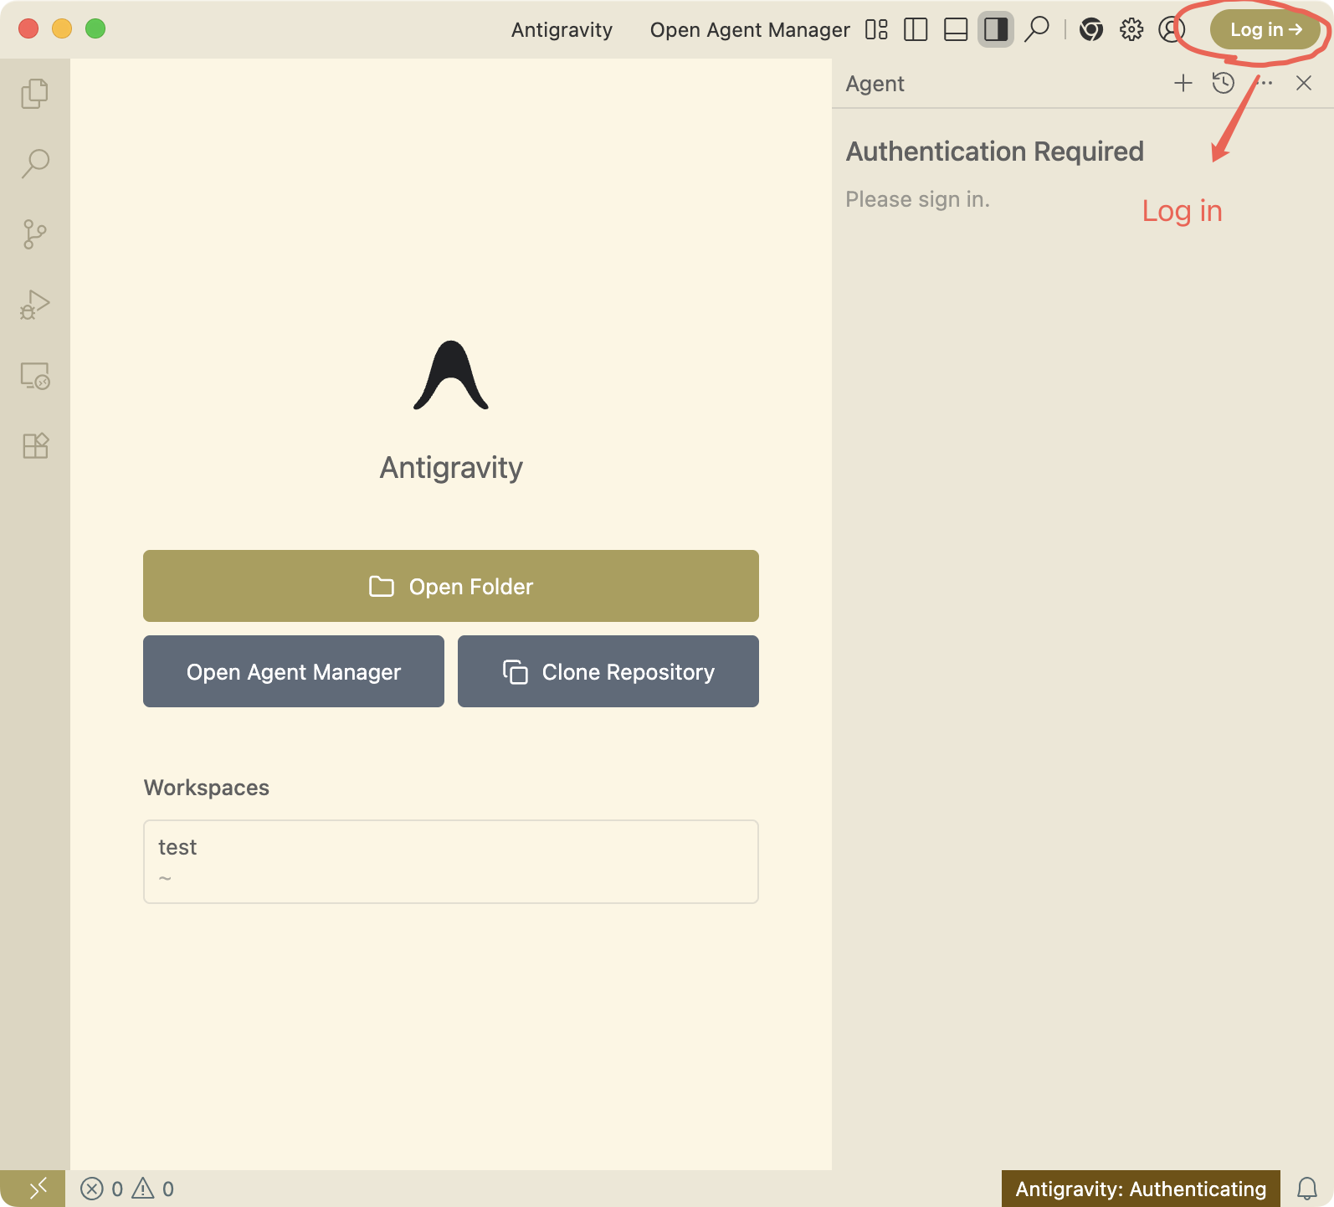Screen dimensions: 1334x1207
Task: Click Open Agent Manager in the title bar
Action: click(x=749, y=30)
